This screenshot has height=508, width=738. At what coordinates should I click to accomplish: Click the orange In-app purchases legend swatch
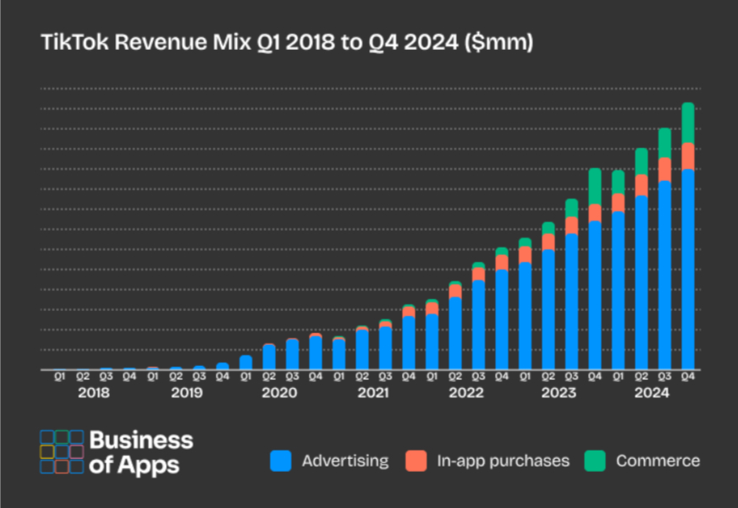tap(416, 461)
